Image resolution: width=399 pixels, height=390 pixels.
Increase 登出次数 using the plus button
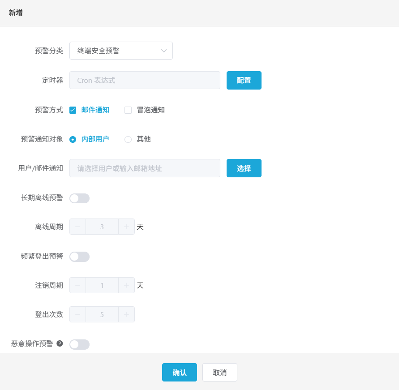point(126,314)
